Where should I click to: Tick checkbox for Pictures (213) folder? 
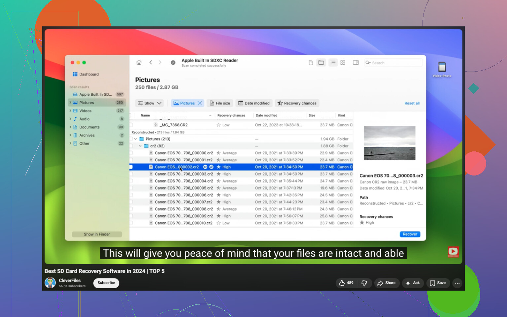pos(131,139)
